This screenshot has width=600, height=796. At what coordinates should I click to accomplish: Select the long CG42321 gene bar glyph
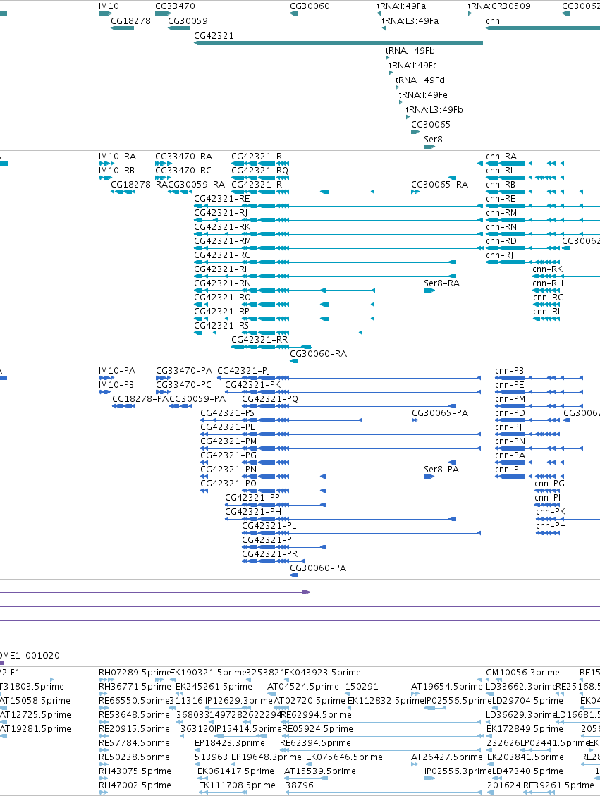(338, 43)
